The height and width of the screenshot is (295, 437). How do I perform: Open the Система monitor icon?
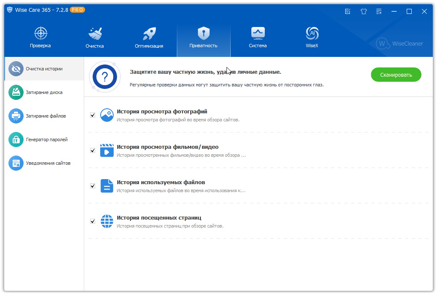[x=258, y=33]
